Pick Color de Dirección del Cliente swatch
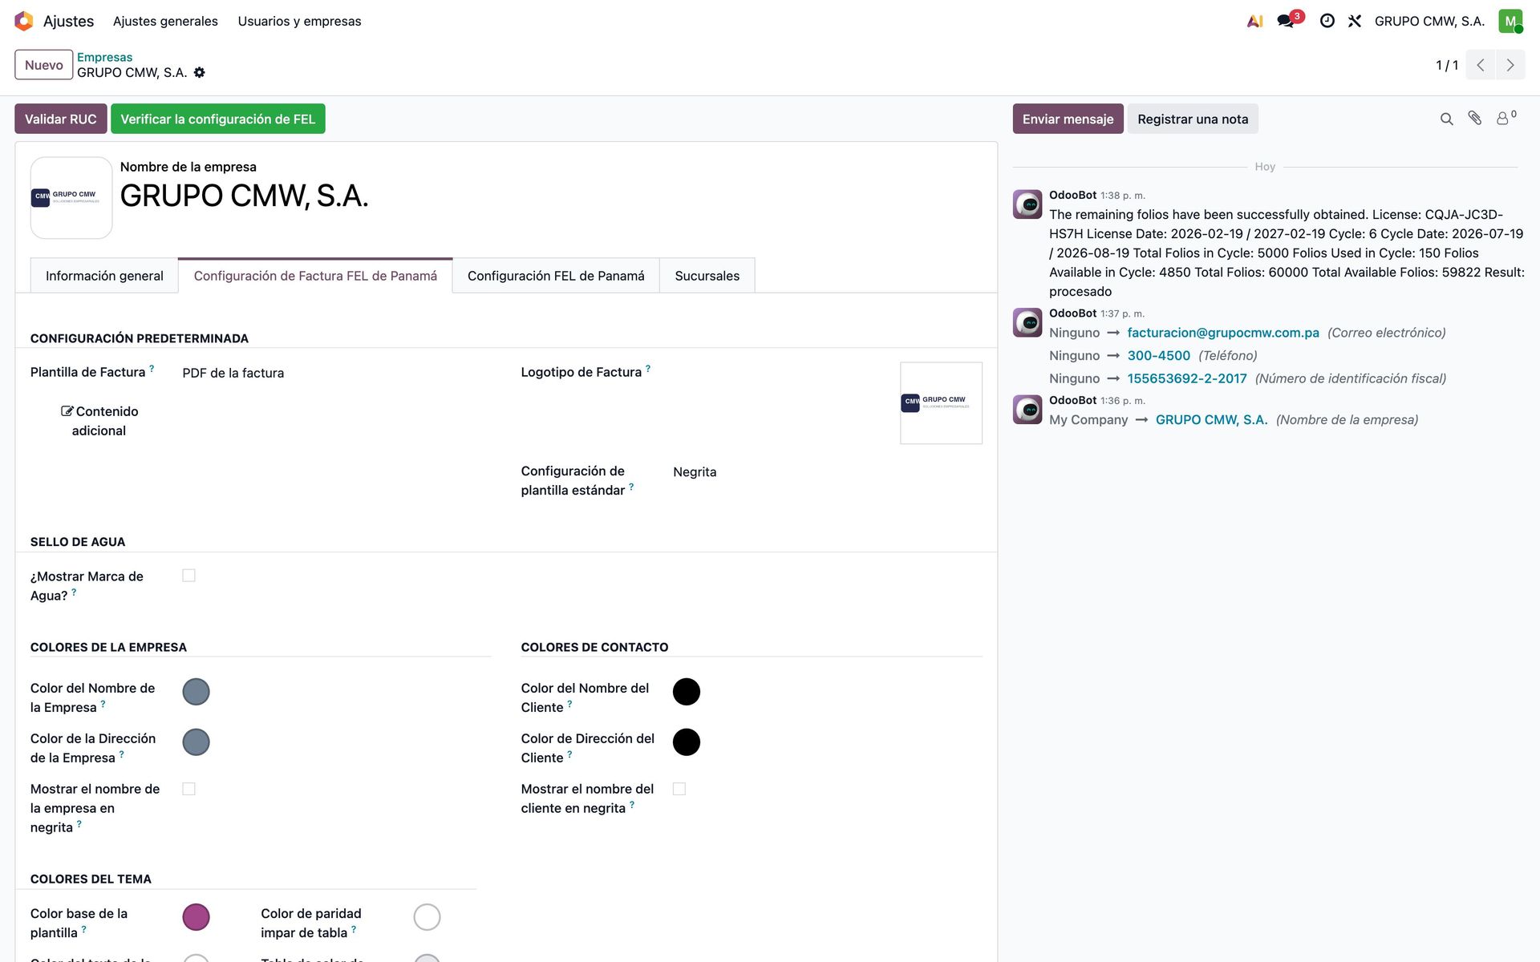Viewport: 1540px width, 962px height. [687, 742]
